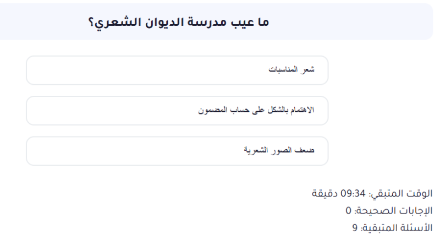This screenshot has height=245, width=440.
Task: Pick the option "ضعف الصور الشعرية"
Action: (279, 150)
